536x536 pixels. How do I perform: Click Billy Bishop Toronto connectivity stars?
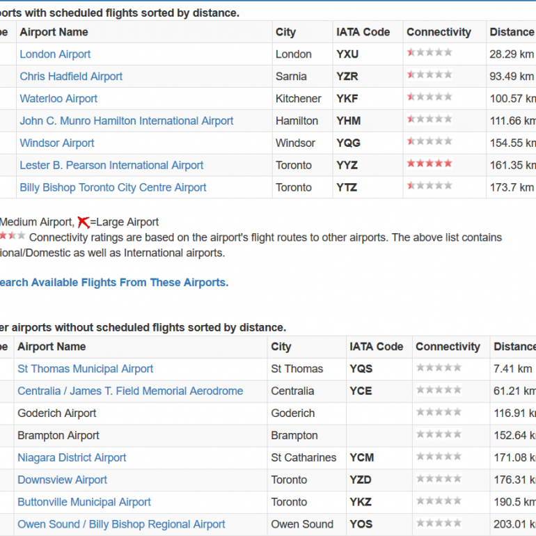click(x=429, y=186)
